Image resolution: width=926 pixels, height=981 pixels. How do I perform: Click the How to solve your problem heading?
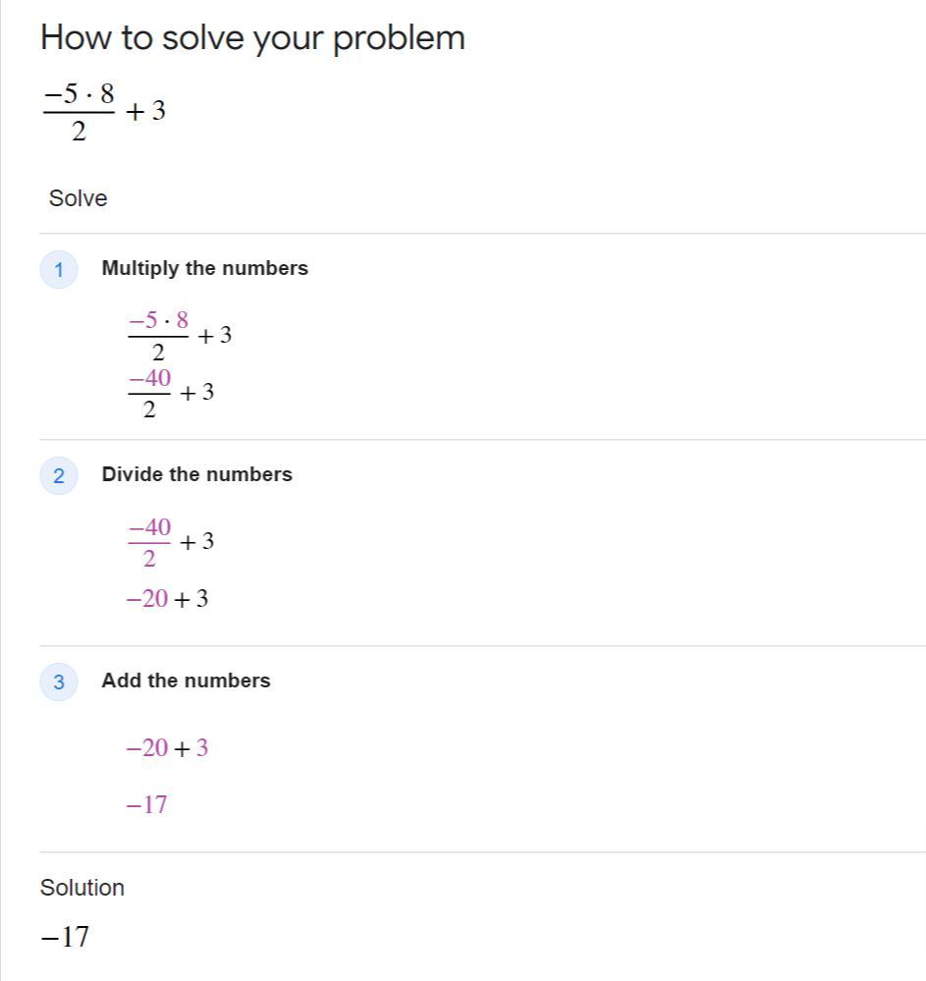pos(252,38)
